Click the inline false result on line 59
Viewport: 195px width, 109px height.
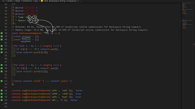click(x=74, y=100)
